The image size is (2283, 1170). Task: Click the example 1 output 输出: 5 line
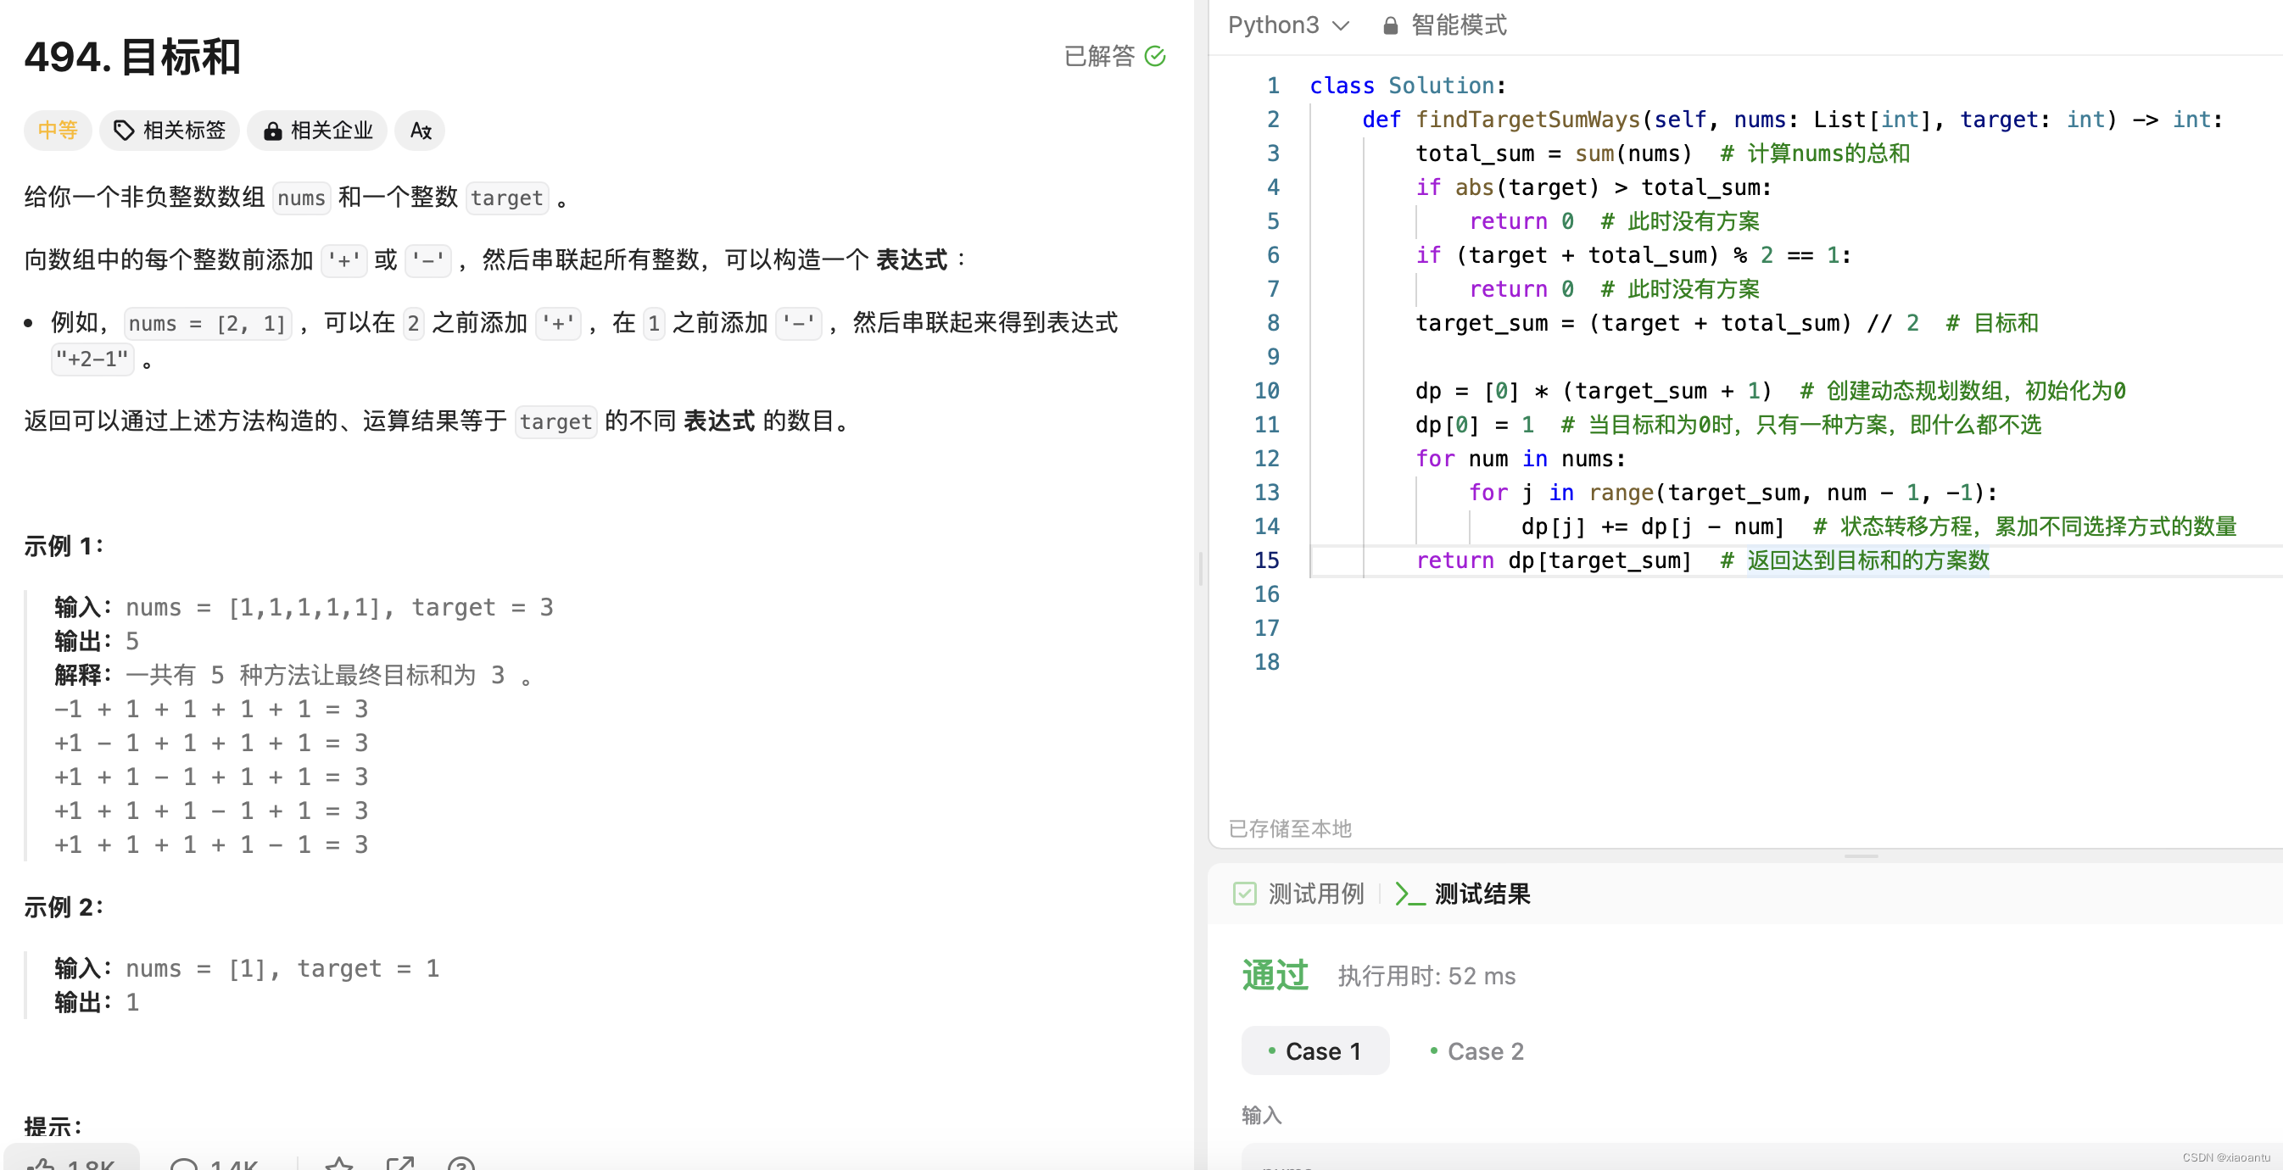tap(97, 641)
